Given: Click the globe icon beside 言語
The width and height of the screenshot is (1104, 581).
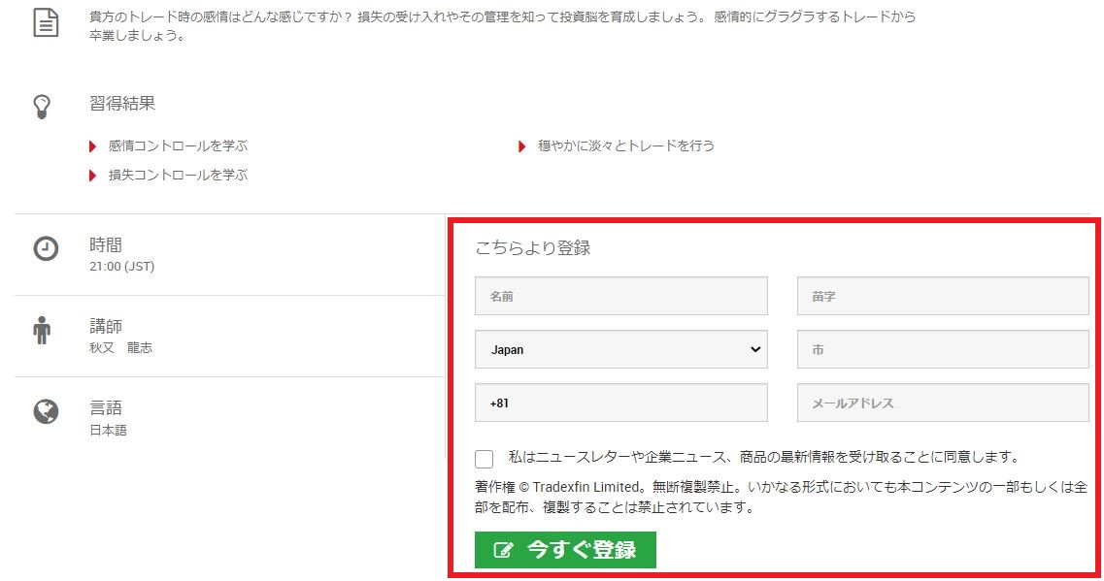Looking at the screenshot, I should [46, 411].
